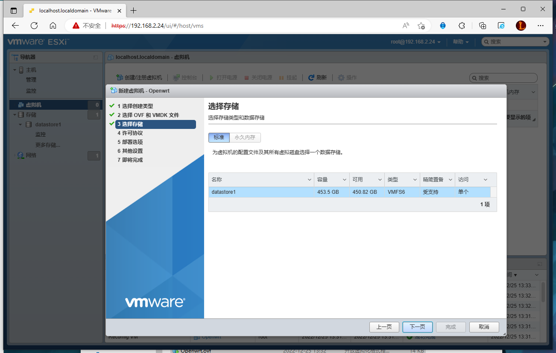This screenshot has width=556, height=353.
Task: Open the 可用 column dropdown arrow
Action: click(379, 180)
